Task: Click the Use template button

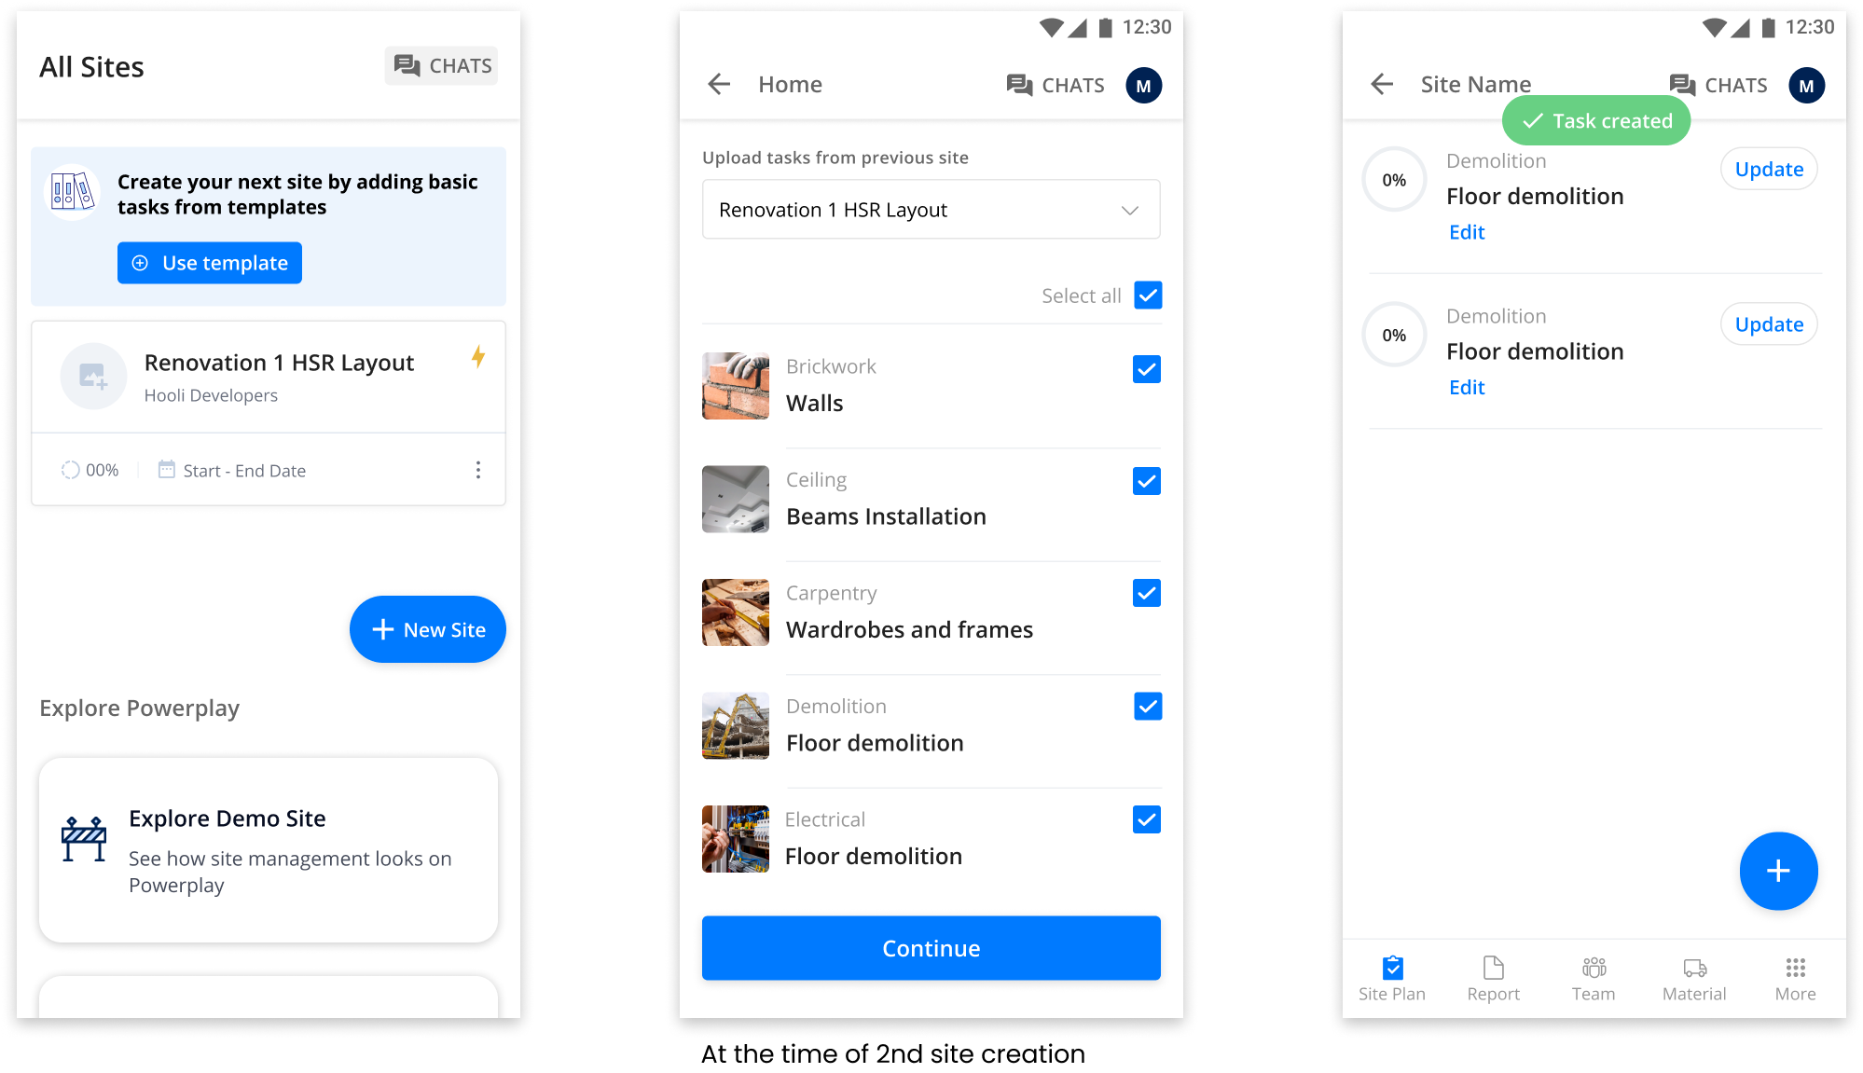Action: tap(210, 263)
